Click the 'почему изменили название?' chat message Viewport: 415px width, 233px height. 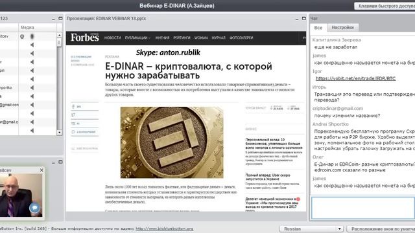[347, 116]
